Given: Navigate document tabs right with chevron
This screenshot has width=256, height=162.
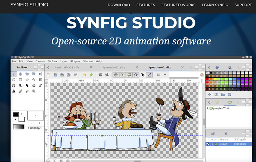Looking at the screenshot, I should [191, 67].
